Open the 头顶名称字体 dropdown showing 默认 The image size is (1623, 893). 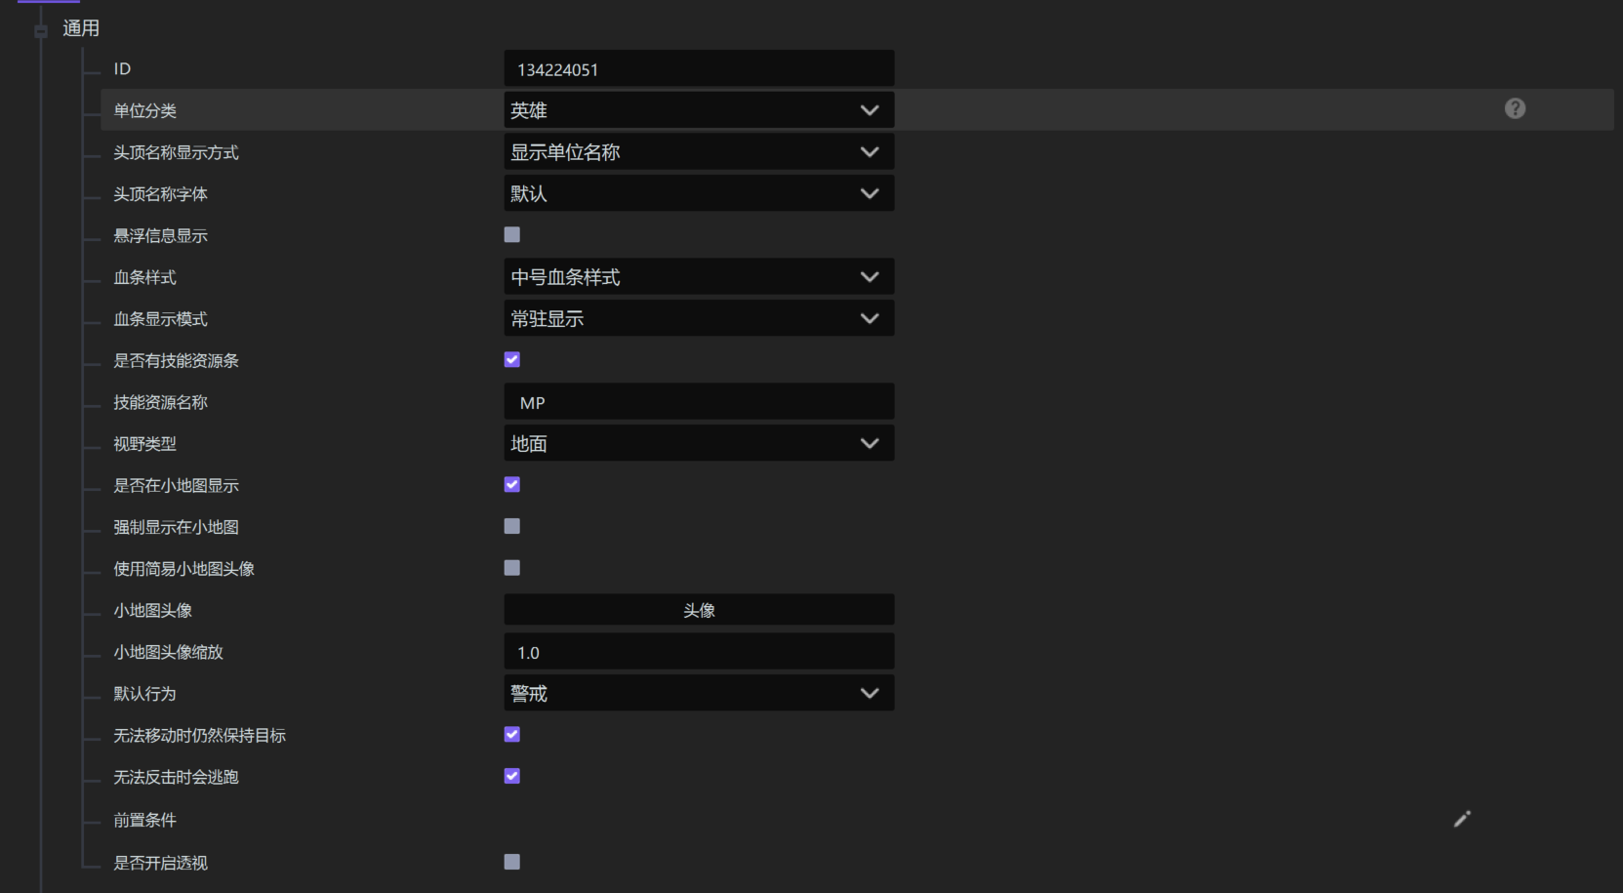[x=699, y=193]
